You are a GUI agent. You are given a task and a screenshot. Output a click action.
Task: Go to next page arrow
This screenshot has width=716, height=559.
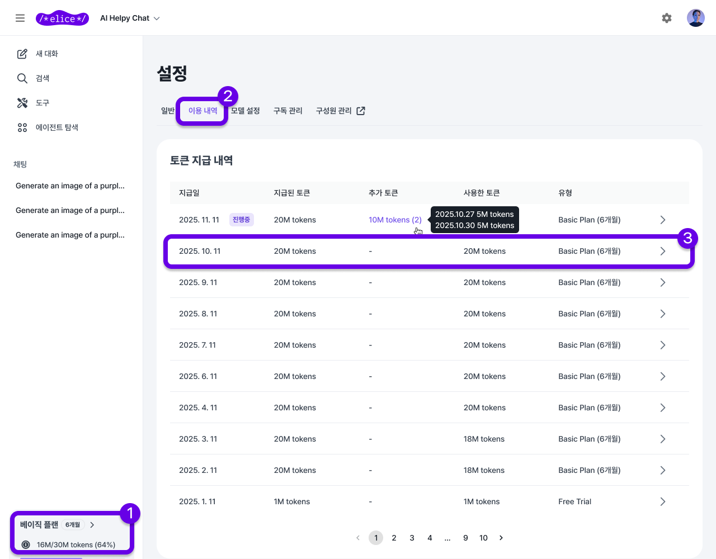click(501, 538)
